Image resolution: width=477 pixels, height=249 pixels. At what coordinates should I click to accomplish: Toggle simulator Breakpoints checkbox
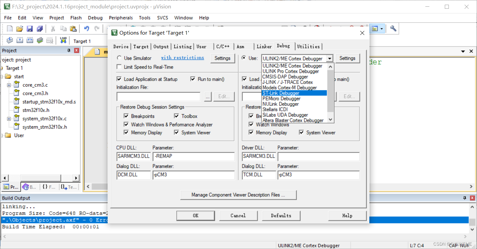tap(126, 116)
